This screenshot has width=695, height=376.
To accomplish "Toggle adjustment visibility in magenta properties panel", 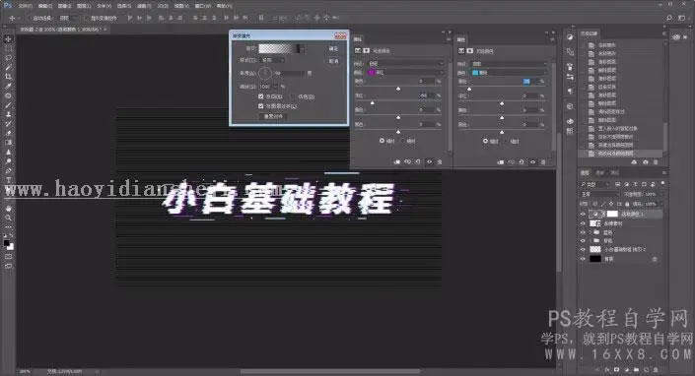I will pos(429,161).
